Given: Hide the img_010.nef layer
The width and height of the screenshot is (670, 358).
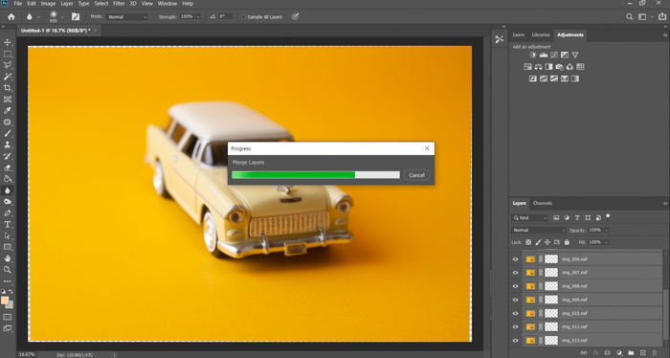Looking at the screenshot, I should 515,314.
